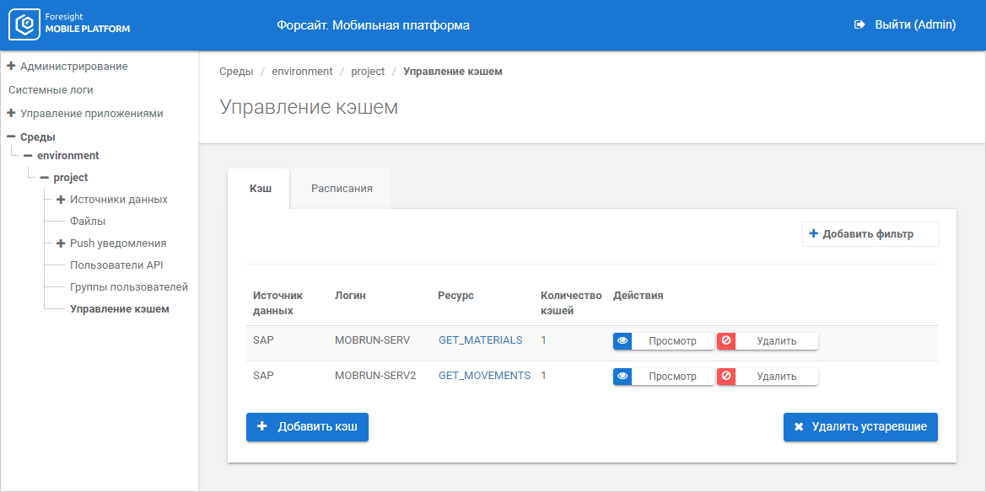The height and width of the screenshot is (492, 986).
Task: Click the Среды breadcrumb link
Action: [236, 72]
